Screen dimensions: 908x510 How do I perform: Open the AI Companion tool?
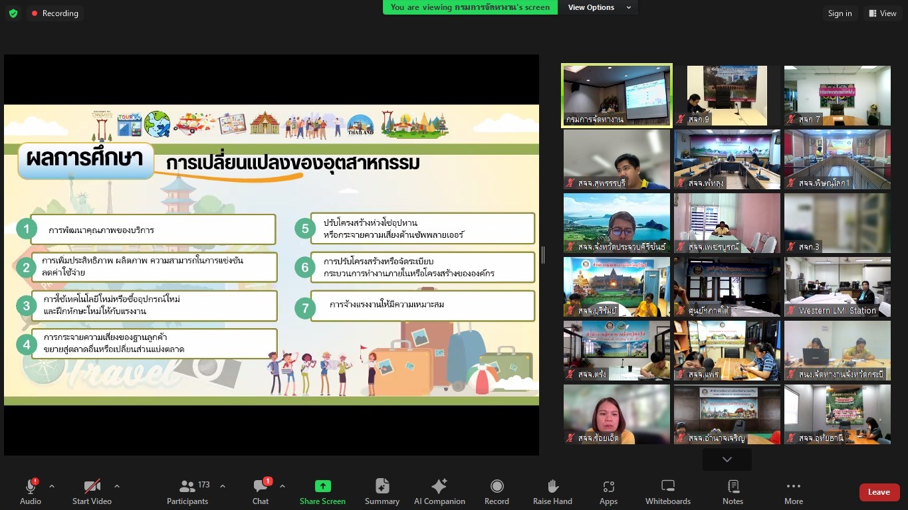pyautogui.click(x=439, y=491)
